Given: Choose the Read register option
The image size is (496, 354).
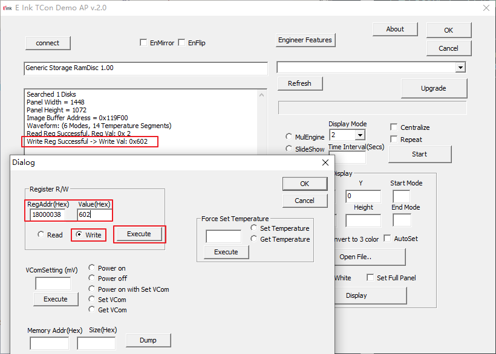Looking at the screenshot, I should pos(41,234).
